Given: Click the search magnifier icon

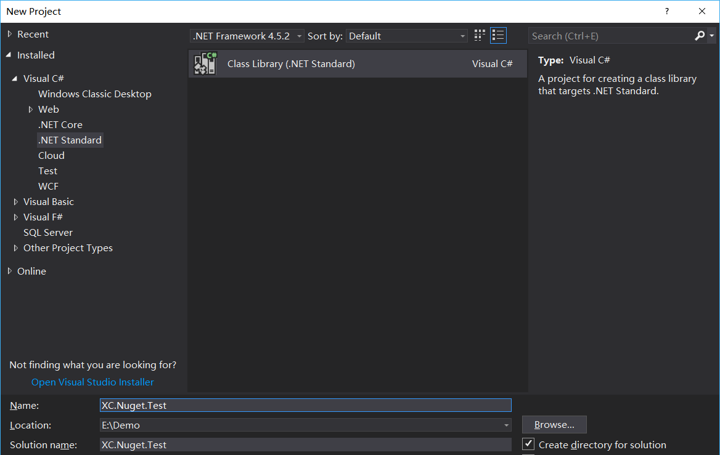Looking at the screenshot, I should (700, 36).
